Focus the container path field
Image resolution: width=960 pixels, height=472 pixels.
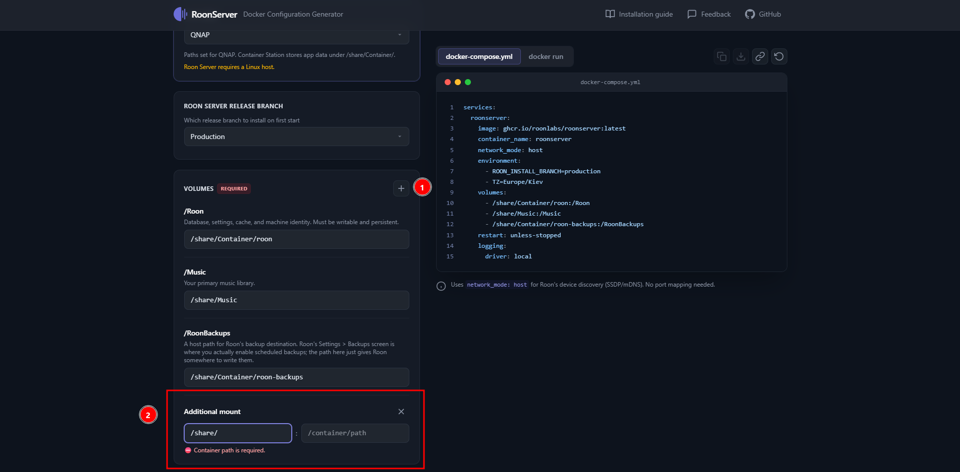pos(355,433)
